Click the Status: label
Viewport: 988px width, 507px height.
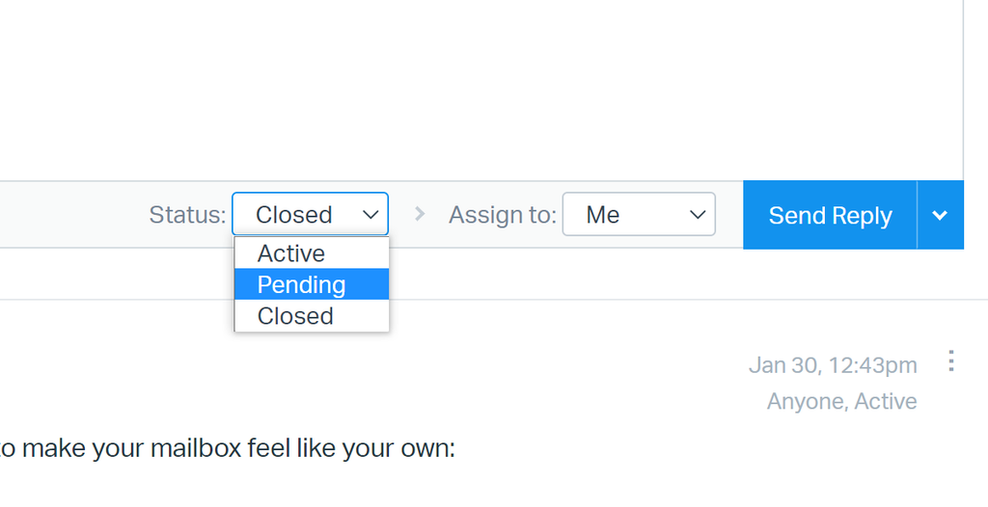point(187,215)
